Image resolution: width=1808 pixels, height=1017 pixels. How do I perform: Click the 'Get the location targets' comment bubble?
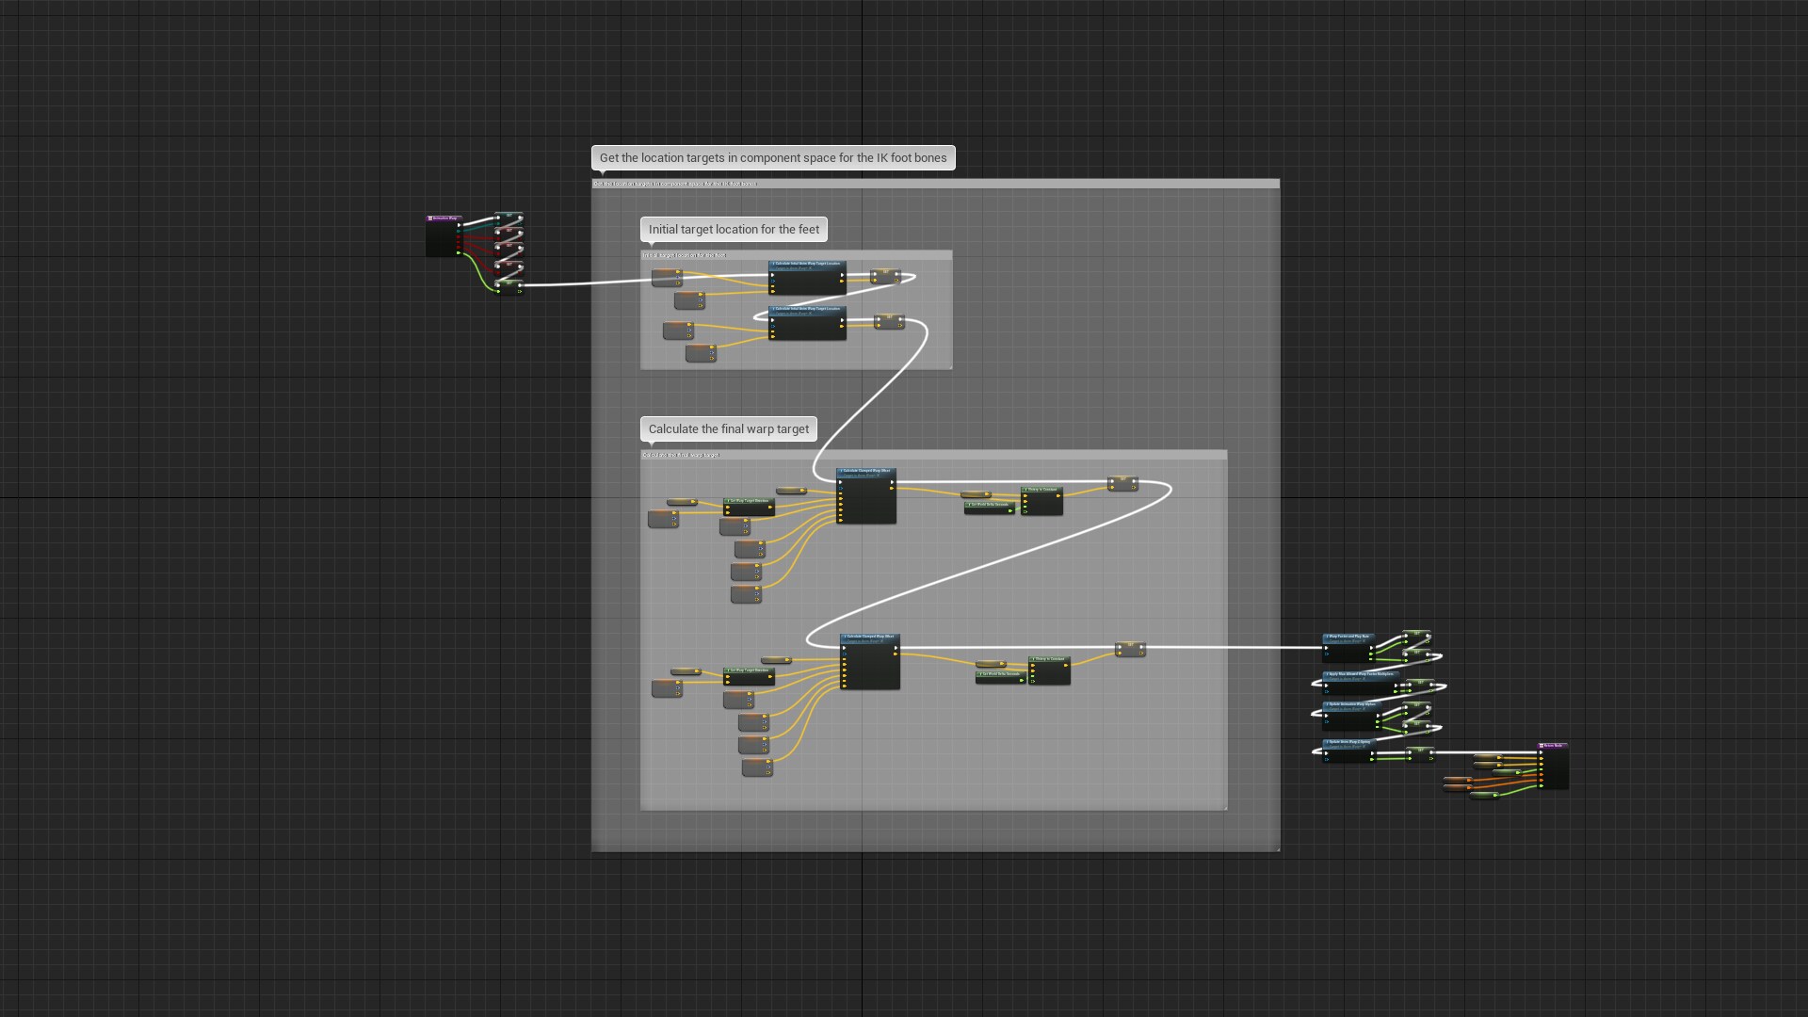click(772, 158)
